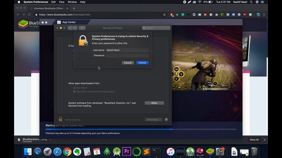Viewport: 282px width, 158px height.
Task: Launch iTunes from the Dock
Action: pyautogui.click(x=171, y=152)
